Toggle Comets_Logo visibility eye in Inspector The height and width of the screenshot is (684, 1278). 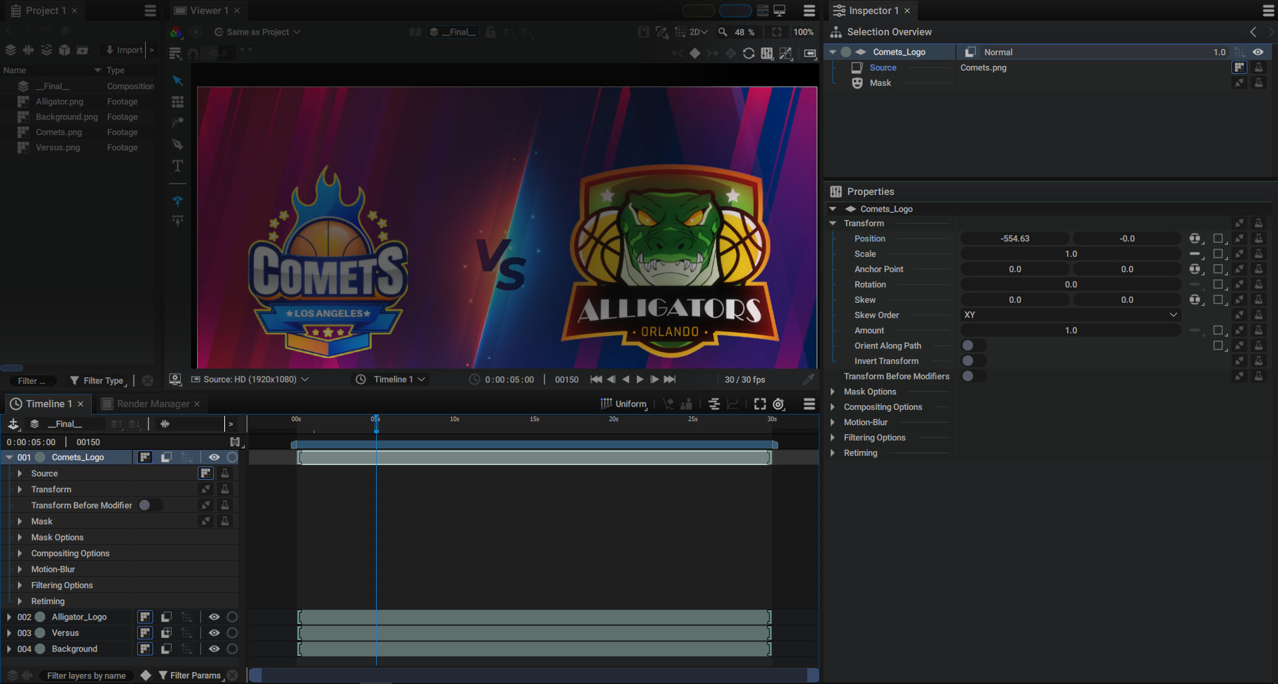[x=1258, y=52]
